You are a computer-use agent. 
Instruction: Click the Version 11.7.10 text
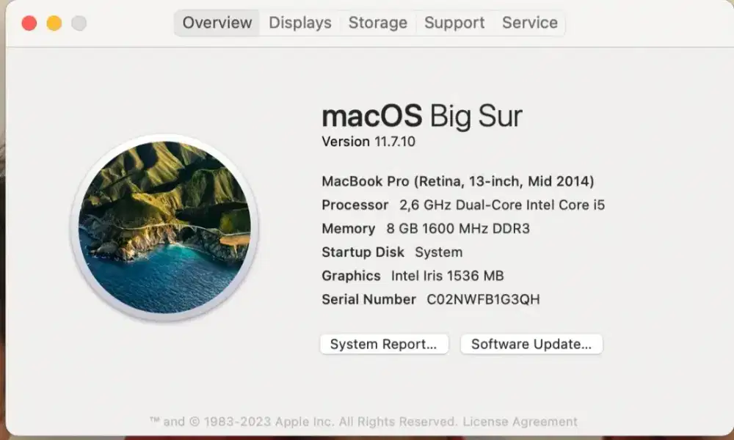pos(368,142)
